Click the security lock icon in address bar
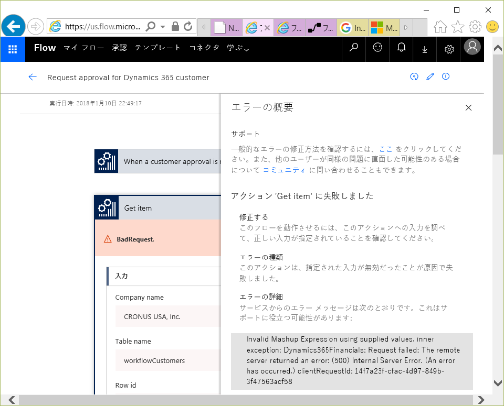This screenshot has width=504, height=406. (175, 26)
